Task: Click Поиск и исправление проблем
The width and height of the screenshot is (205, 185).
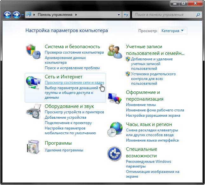Action: (x=72, y=68)
